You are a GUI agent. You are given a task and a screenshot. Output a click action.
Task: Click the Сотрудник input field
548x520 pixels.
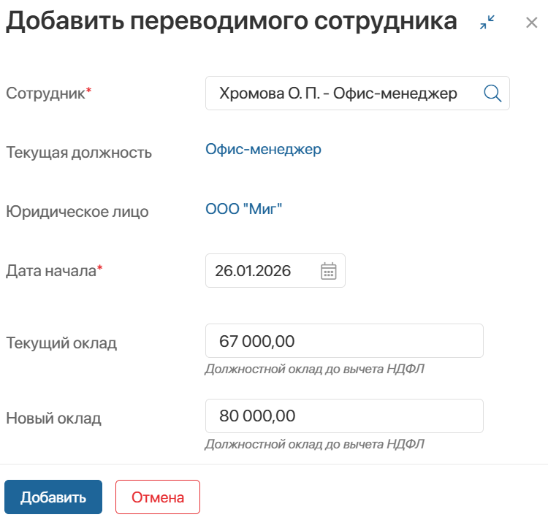357,93
